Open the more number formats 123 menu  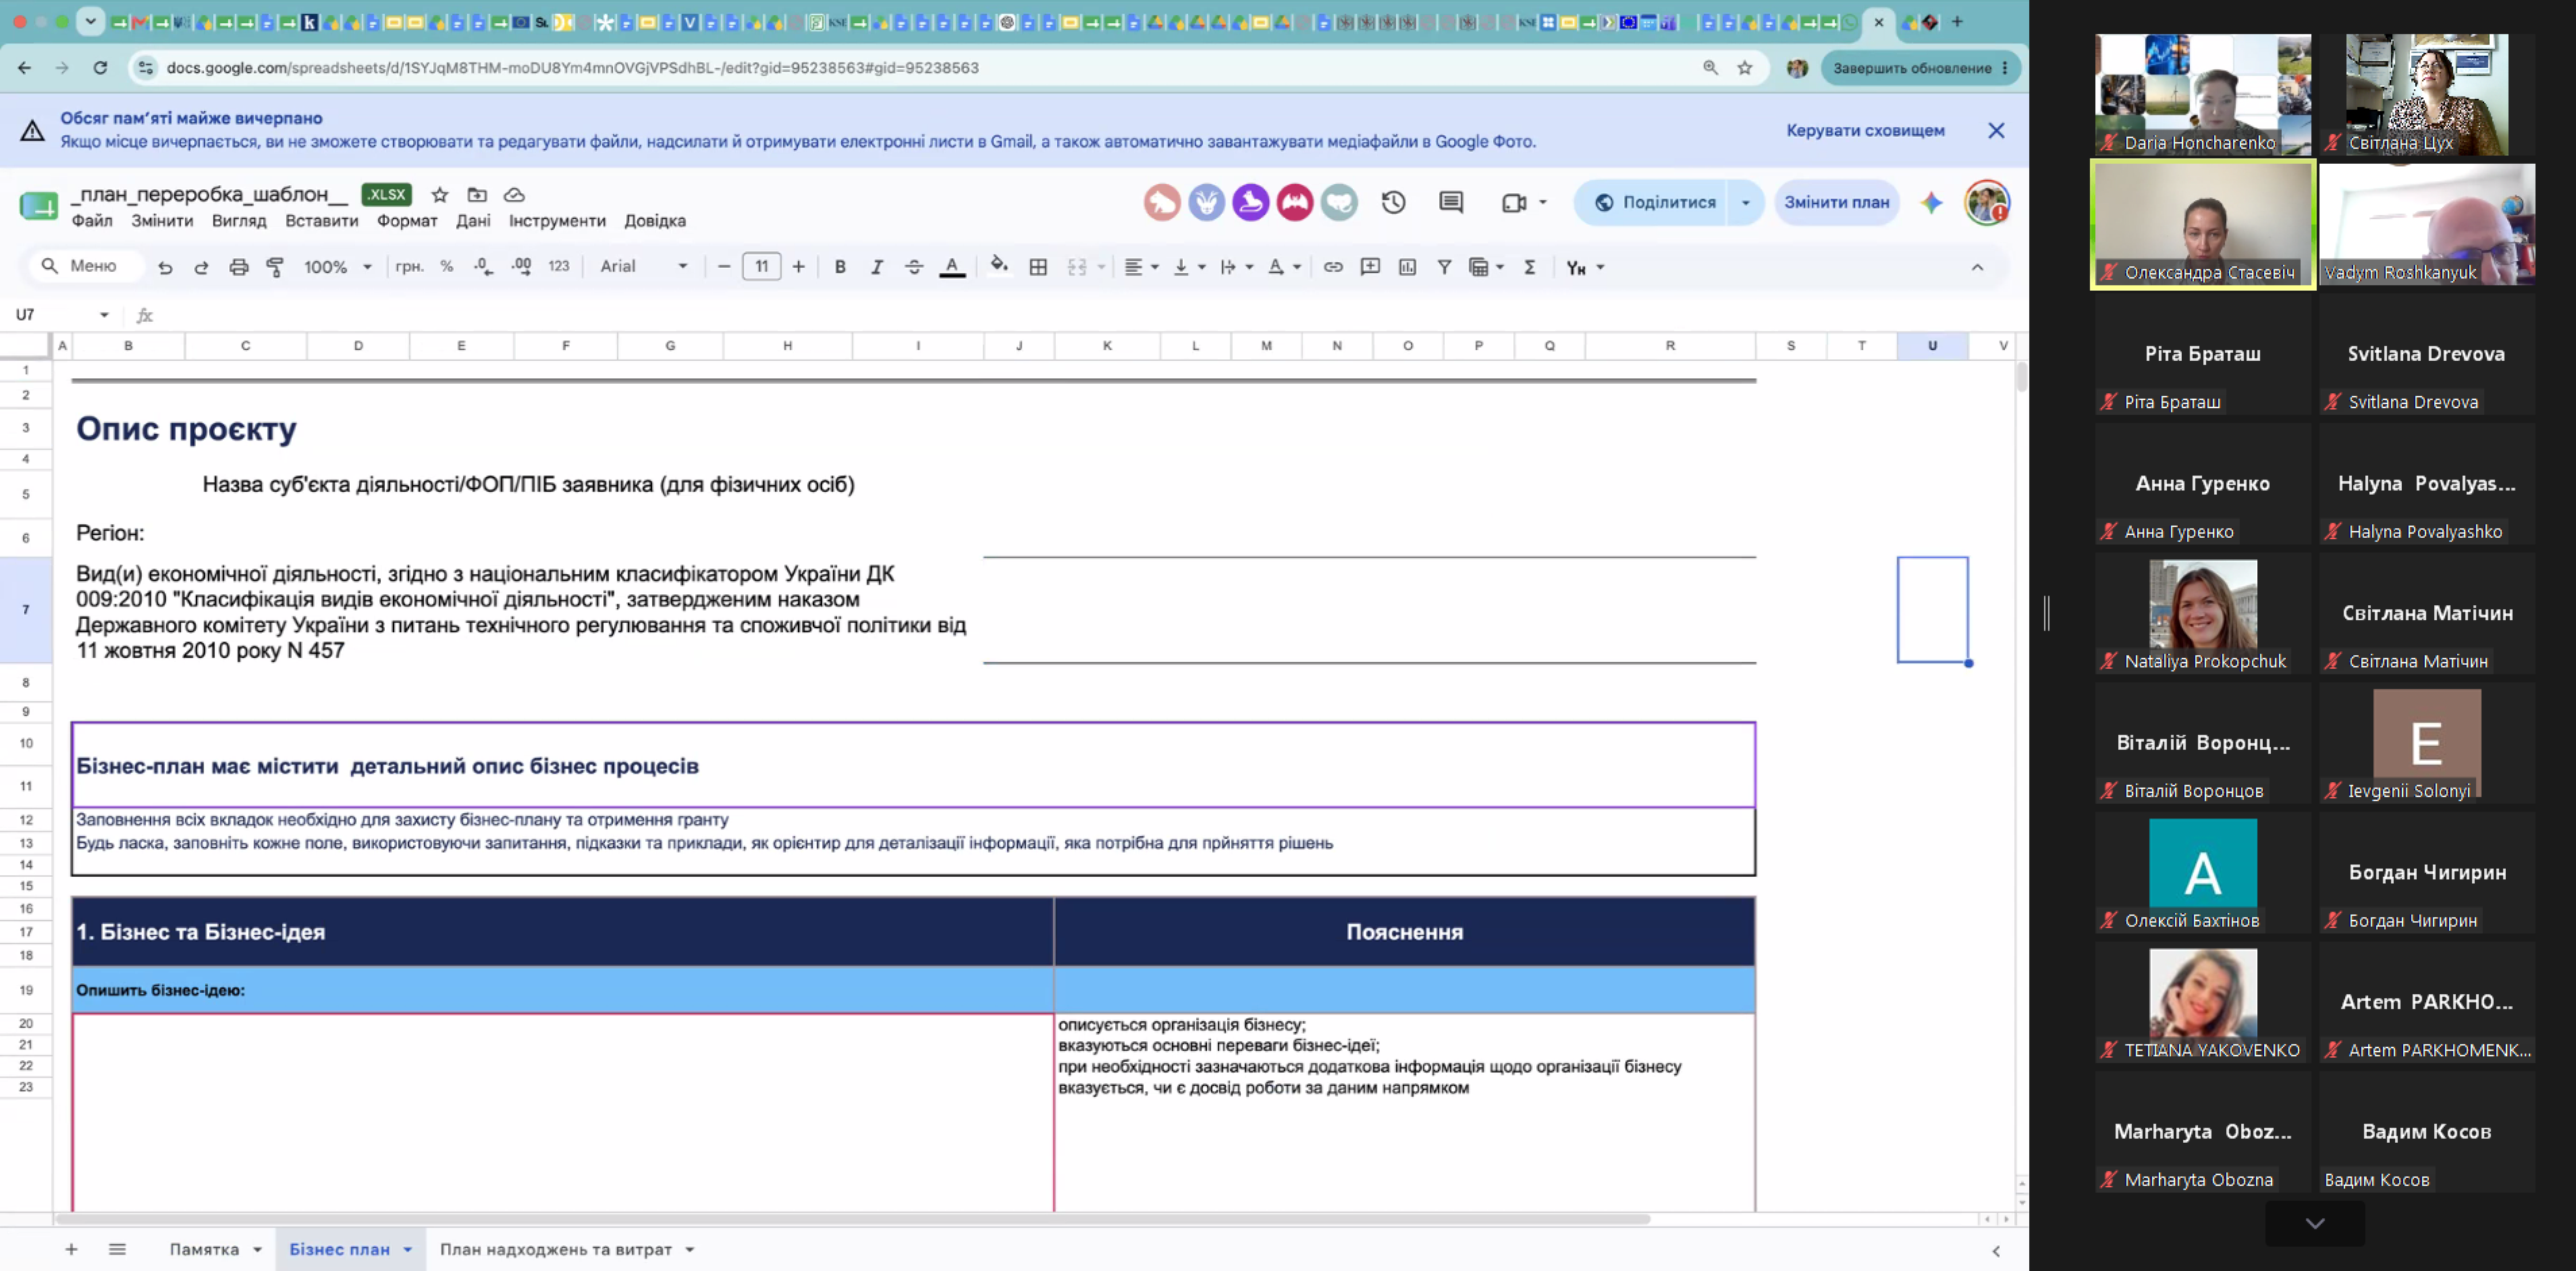(x=559, y=267)
